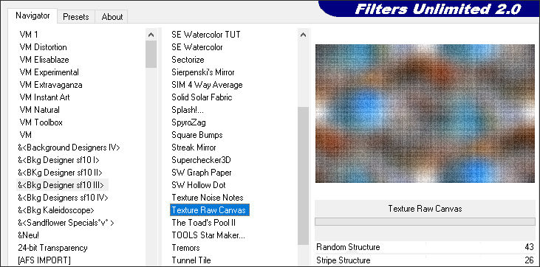Choose &<Bkg Designer sf10 III> category
Screen dimensions: 540x267
[62, 185]
